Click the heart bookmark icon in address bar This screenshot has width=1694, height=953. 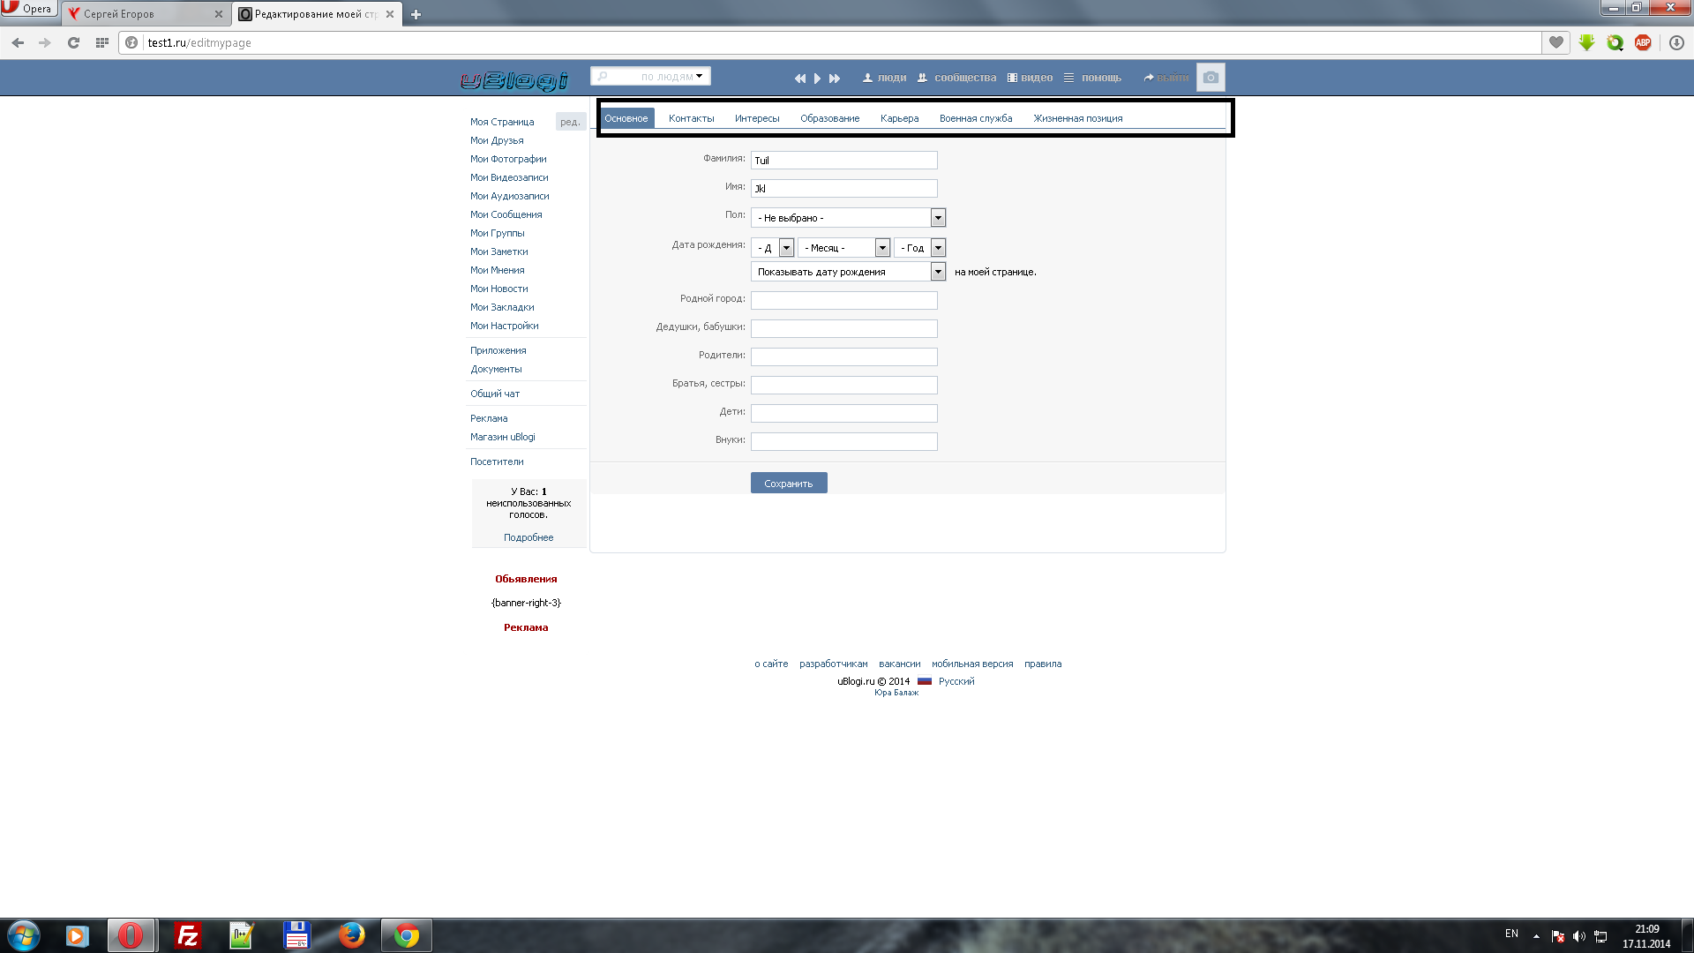pos(1556,42)
